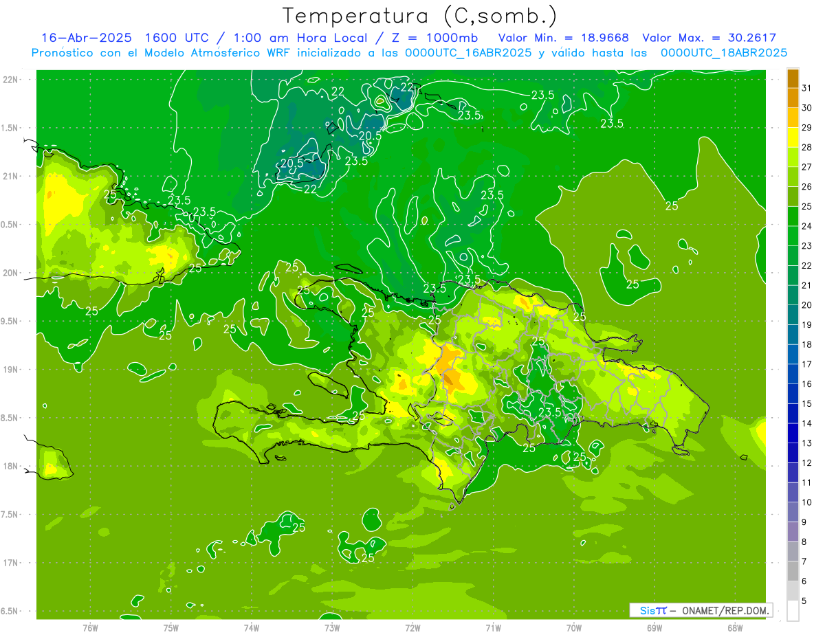825x637 pixels.
Task: Click the "22N" latitude axis label
Action: coord(11,79)
